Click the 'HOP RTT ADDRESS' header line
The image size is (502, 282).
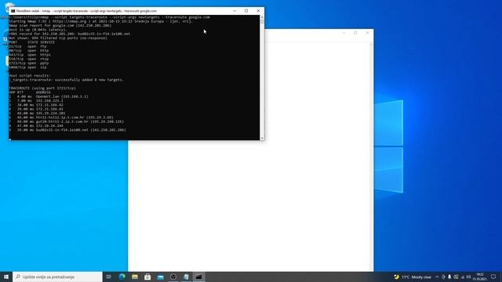30,92
